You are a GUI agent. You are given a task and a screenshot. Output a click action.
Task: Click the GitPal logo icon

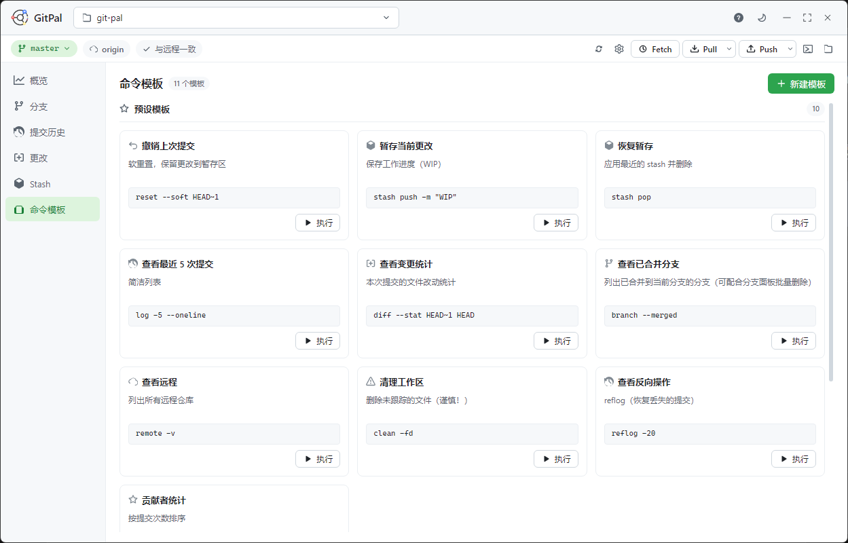[x=20, y=18]
